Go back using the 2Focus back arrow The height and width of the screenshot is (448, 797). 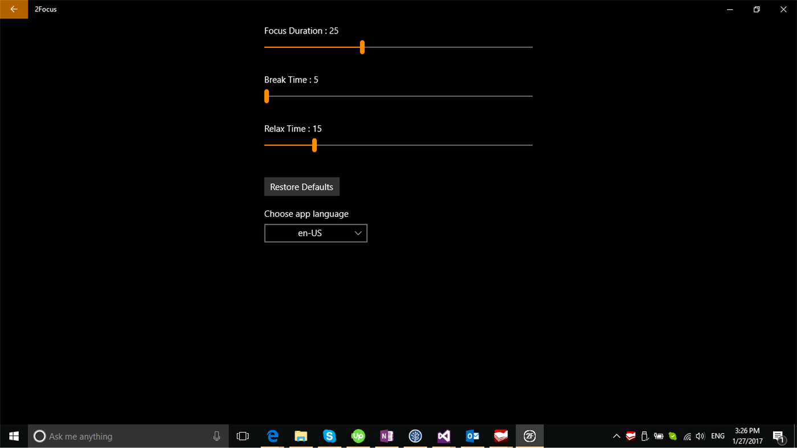click(14, 9)
